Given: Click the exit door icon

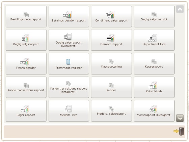Looking at the screenshot, I should tap(179, 132).
